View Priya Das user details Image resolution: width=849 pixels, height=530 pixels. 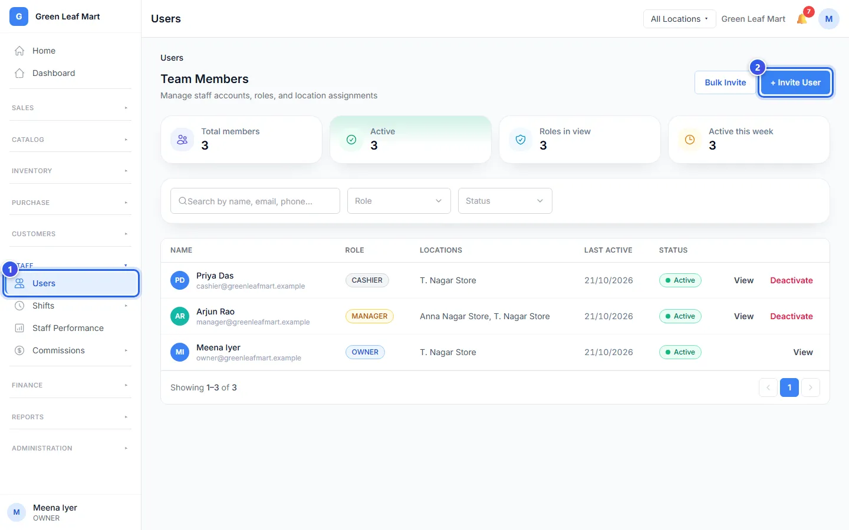coord(743,280)
